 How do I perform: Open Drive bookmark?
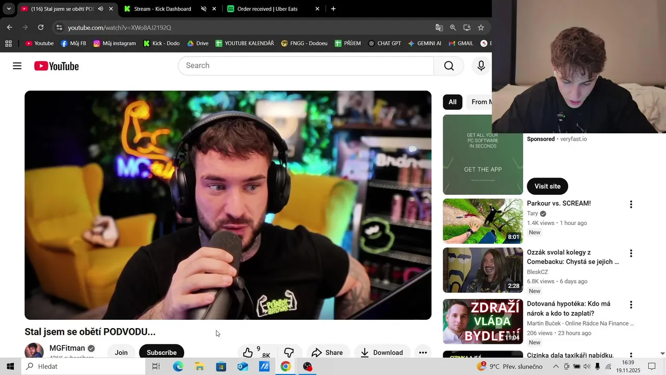pos(198,43)
